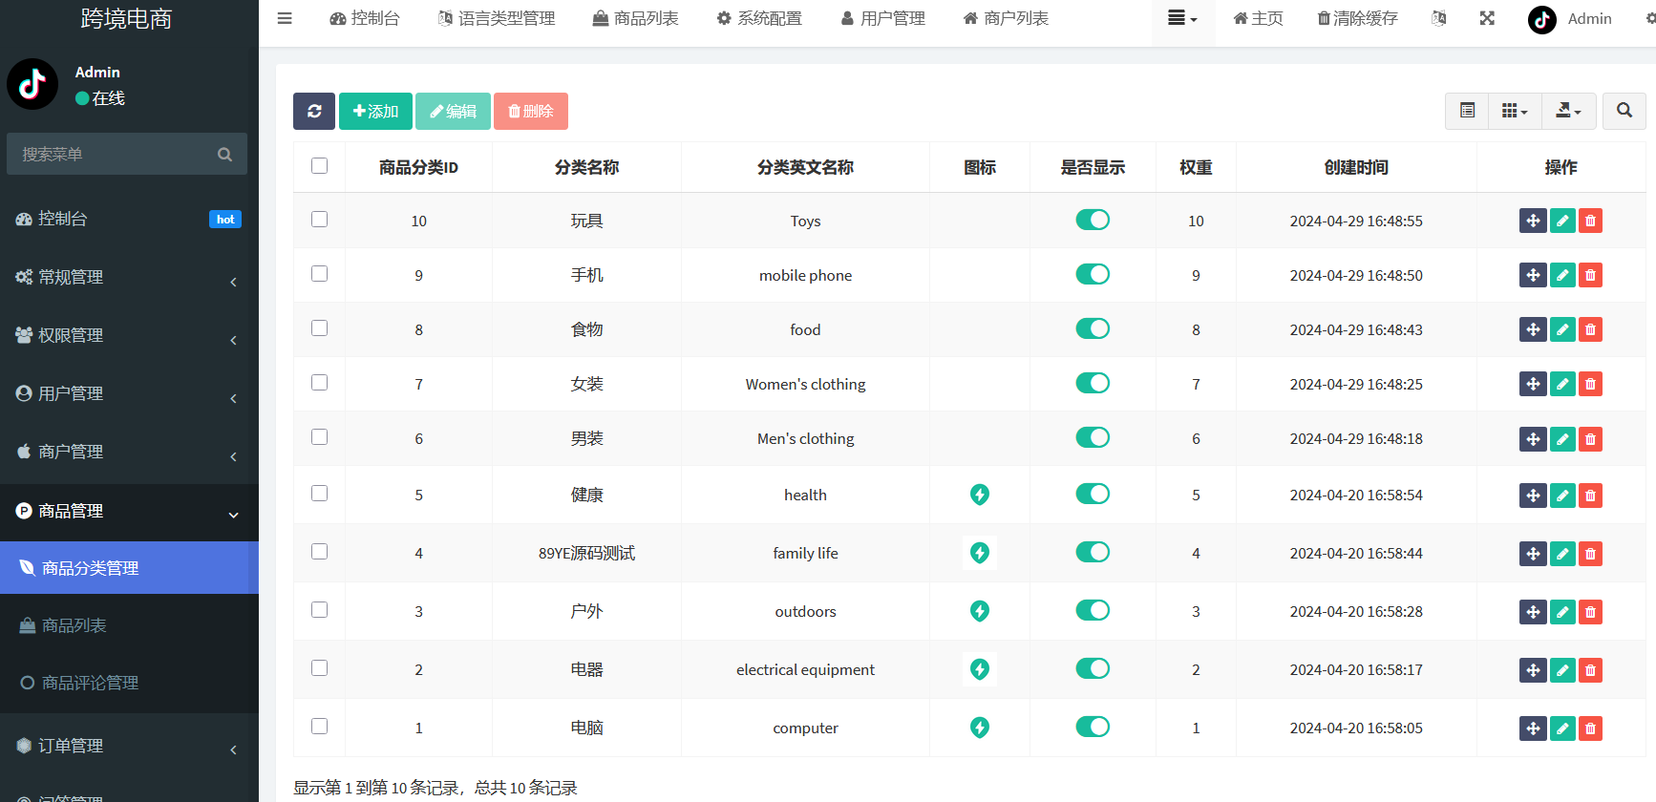Check the select-all checkbox in header
Screen dimensions: 1656x802
(x=319, y=166)
